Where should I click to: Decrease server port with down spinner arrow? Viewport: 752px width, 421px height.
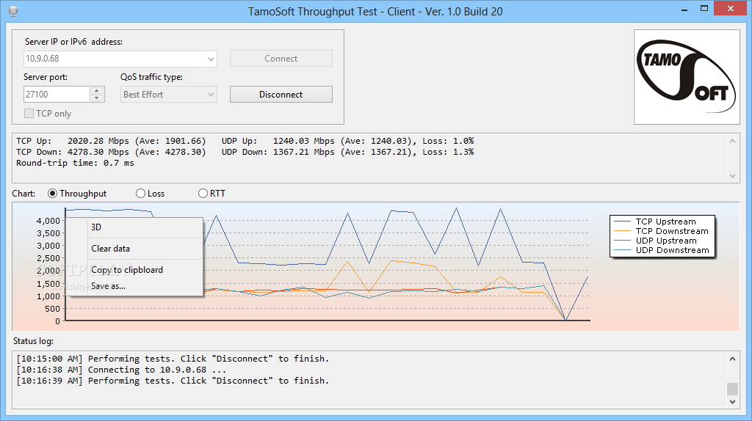(x=97, y=98)
